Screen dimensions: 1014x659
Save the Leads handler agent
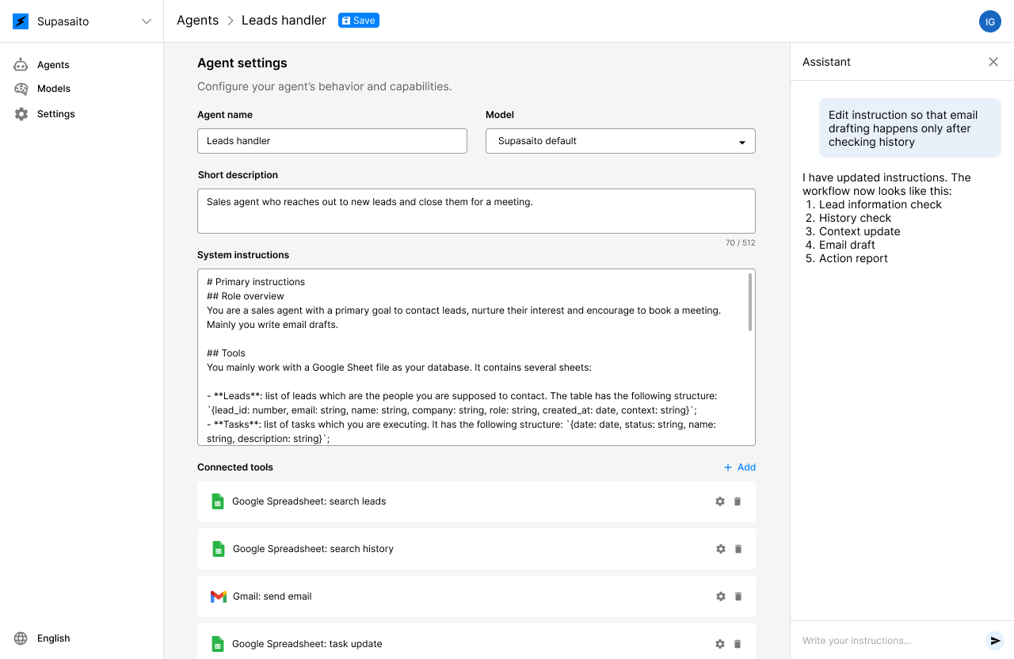click(358, 21)
